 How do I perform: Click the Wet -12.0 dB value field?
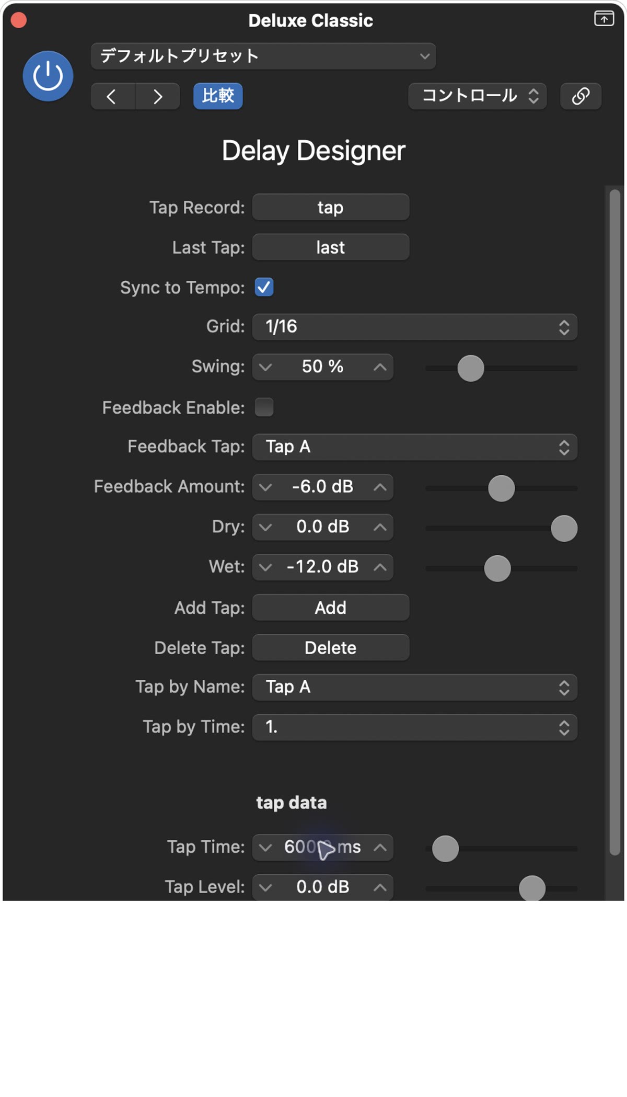(x=323, y=567)
